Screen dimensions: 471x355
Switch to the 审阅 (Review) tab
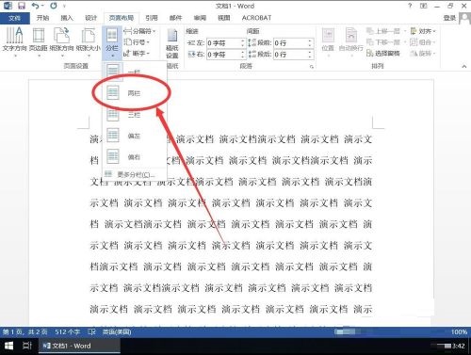tap(200, 18)
